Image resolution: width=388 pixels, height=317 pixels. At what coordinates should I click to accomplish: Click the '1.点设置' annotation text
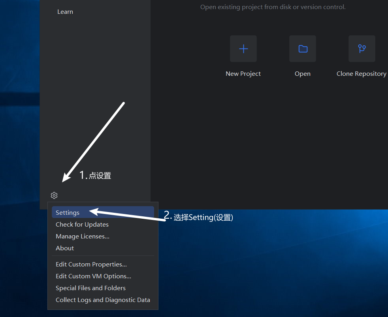pos(95,175)
